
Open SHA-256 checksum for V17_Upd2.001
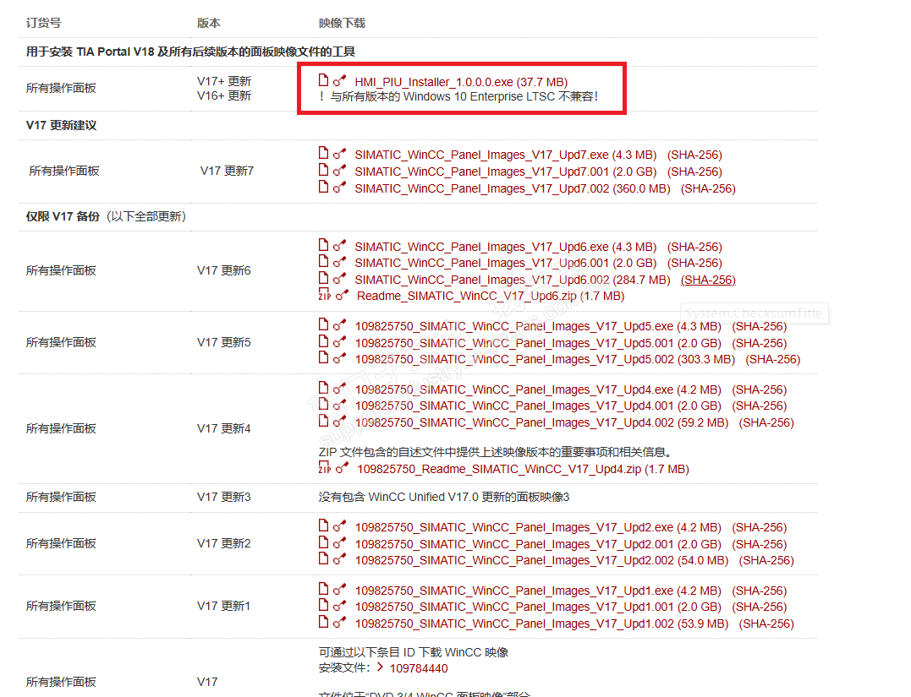[760, 544]
